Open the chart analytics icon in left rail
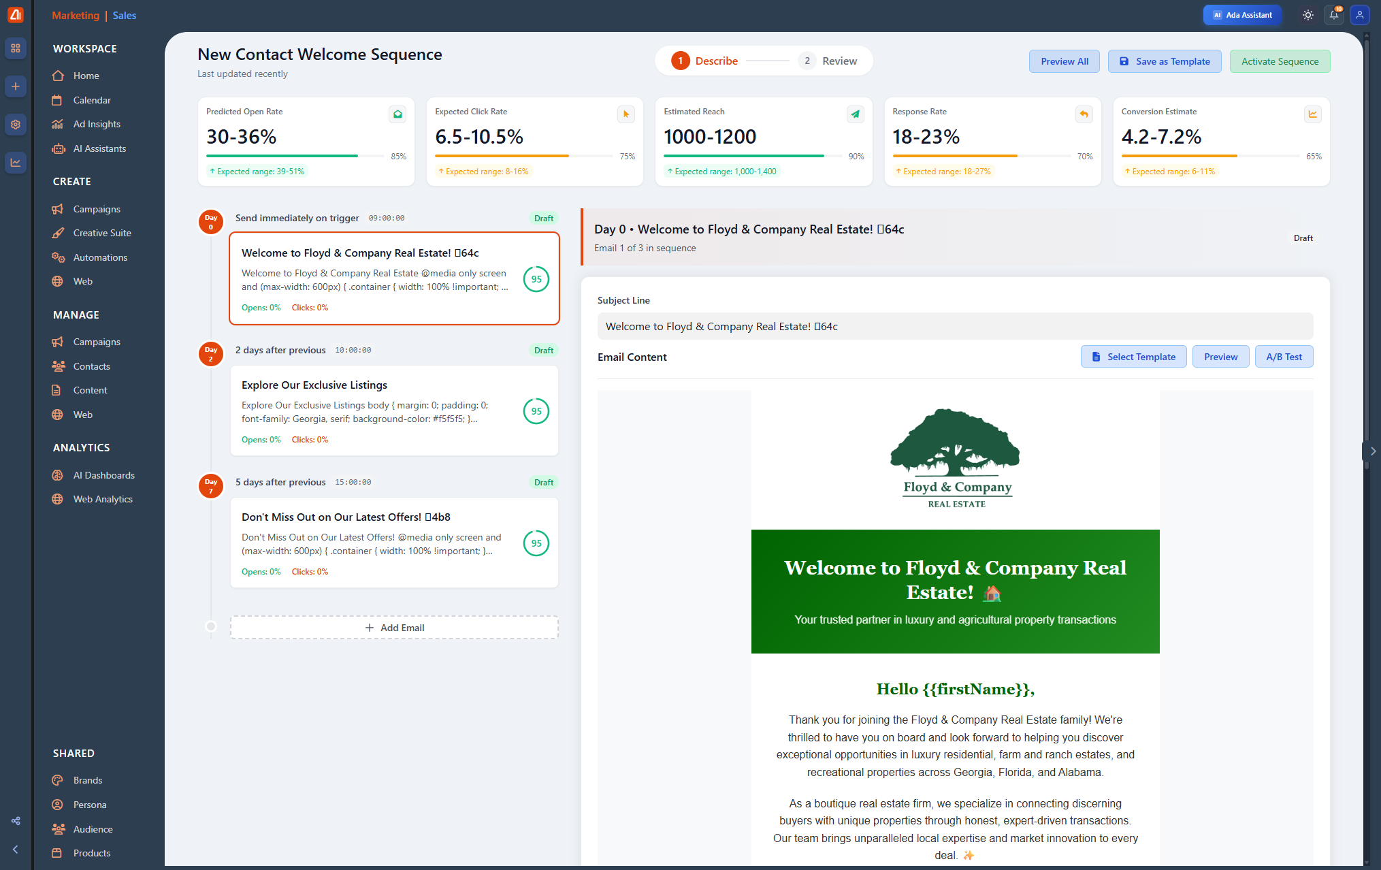This screenshot has height=870, width=1381. point(15,162)
